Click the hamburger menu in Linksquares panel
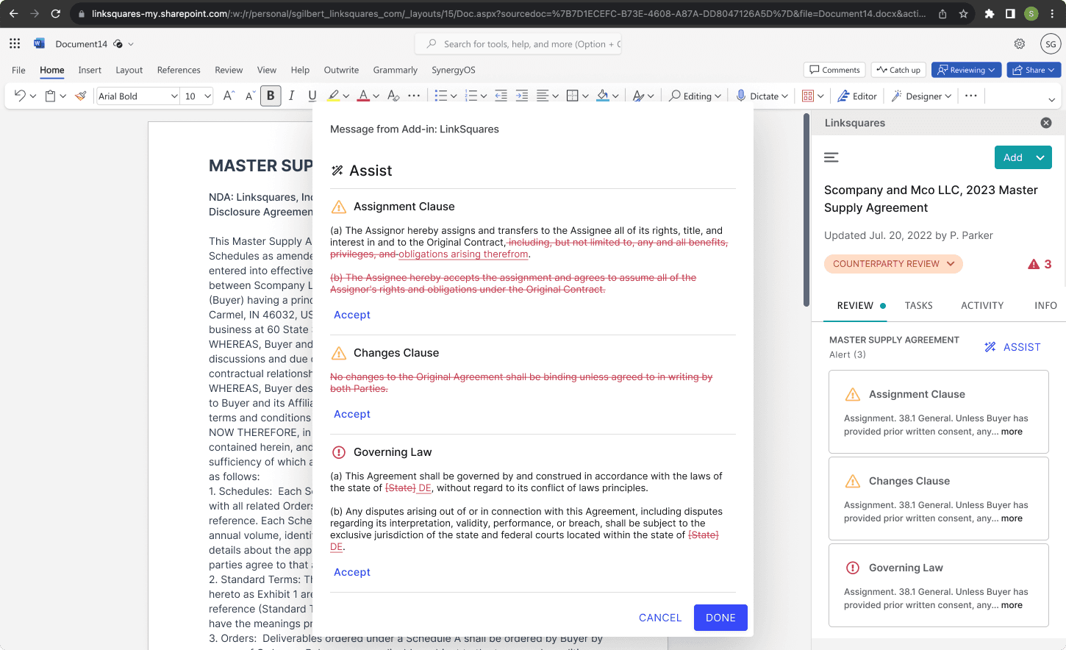 tap(831, 157)
